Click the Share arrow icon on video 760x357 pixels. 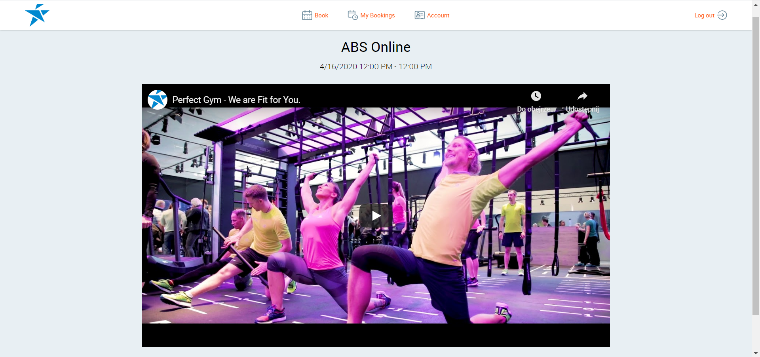tap(582, 96)
